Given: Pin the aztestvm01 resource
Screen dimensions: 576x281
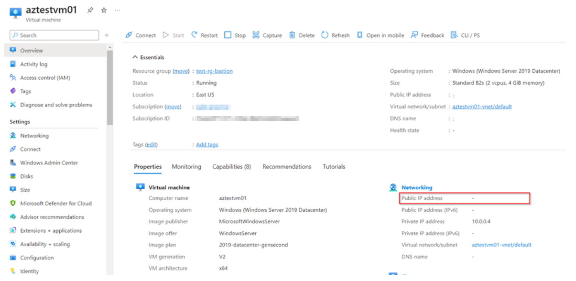Looking at the screenshot, I should (x=90, y=10).
